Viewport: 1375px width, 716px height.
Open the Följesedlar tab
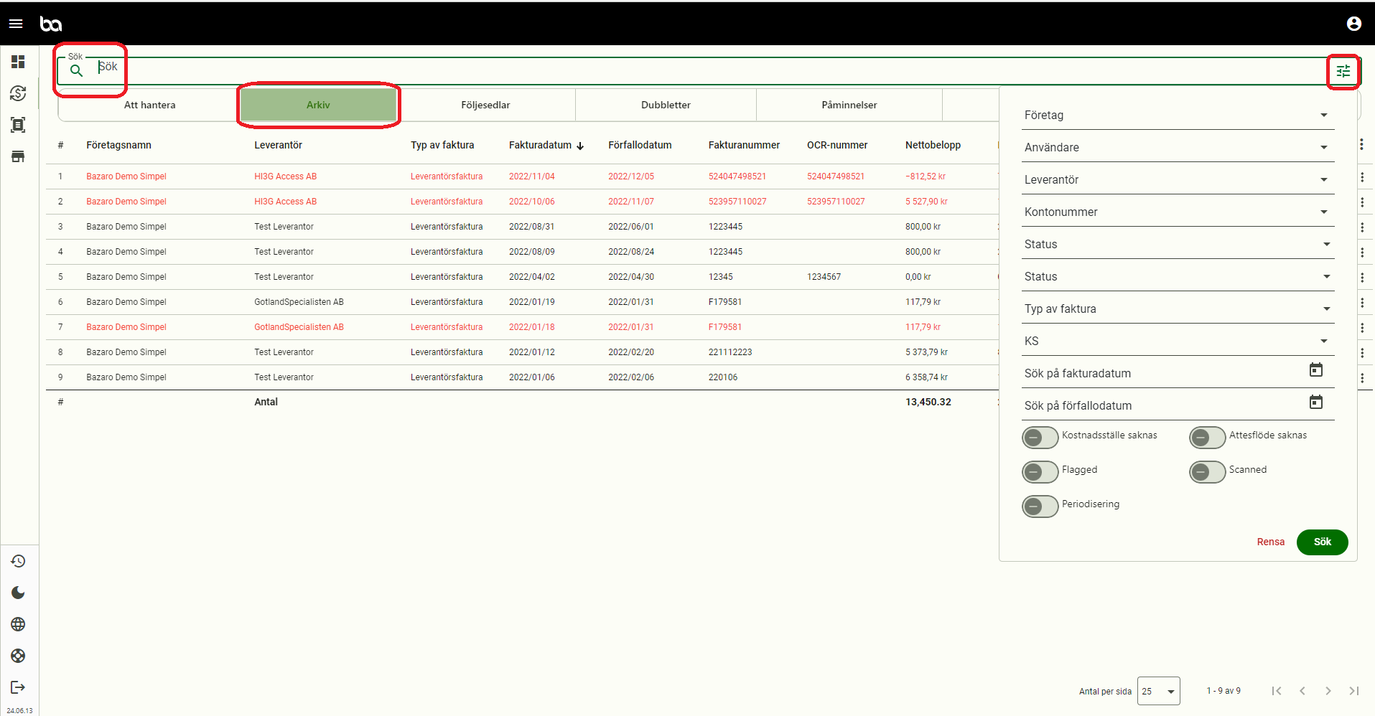(485, 105)
